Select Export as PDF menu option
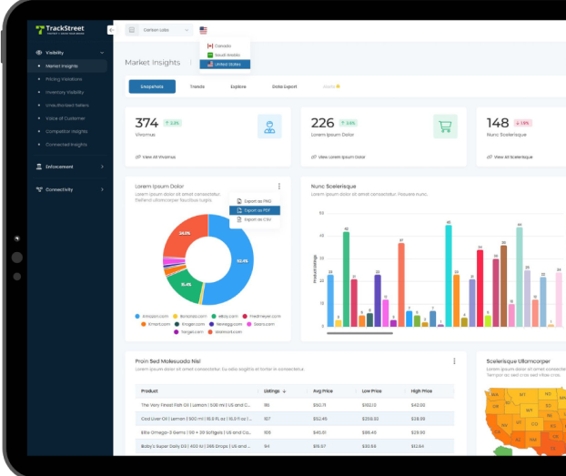Image resolution: width=566 pixels, height=476 pixels. click(x=255, y=210)
